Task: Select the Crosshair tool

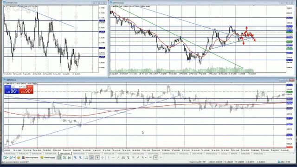Action: [102, 157]
